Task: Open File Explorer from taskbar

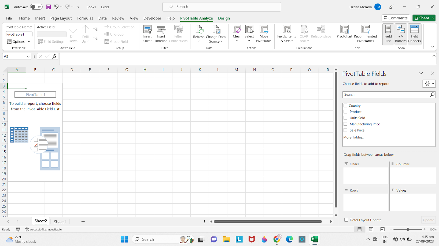Action: click(x=226, y=239)
